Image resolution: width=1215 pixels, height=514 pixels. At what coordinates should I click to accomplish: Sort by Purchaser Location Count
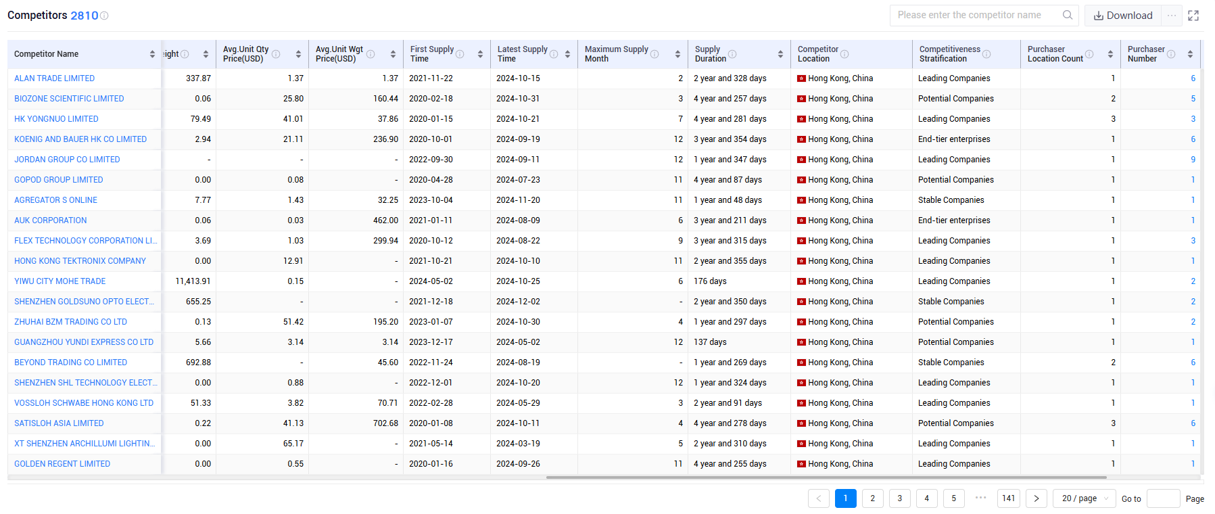1110,54
